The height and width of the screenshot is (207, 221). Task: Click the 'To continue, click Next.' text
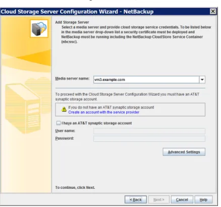[75, 188]
